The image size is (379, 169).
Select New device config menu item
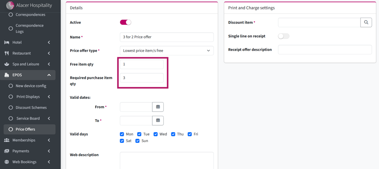tap(31, 86)
